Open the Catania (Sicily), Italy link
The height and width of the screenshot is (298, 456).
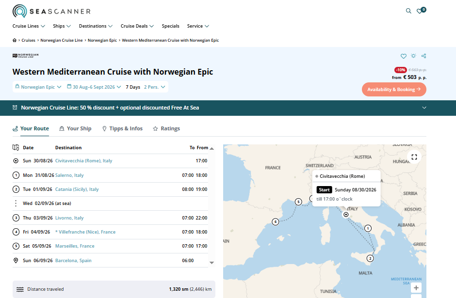tap(77, 189)
